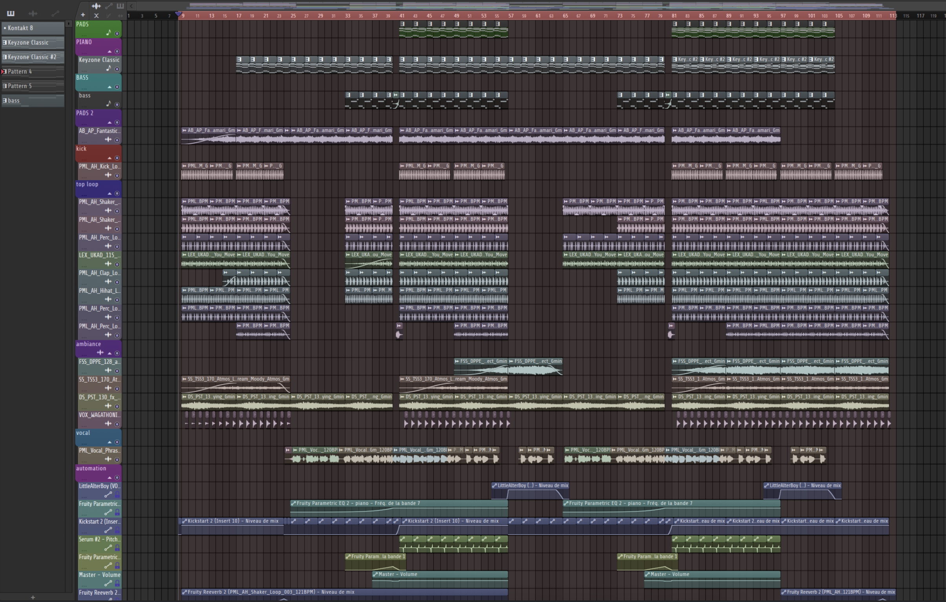Click the plus icon in playlist header
Image resolution: width=946 pixels, height=602 pixels.
coord(83,15)
